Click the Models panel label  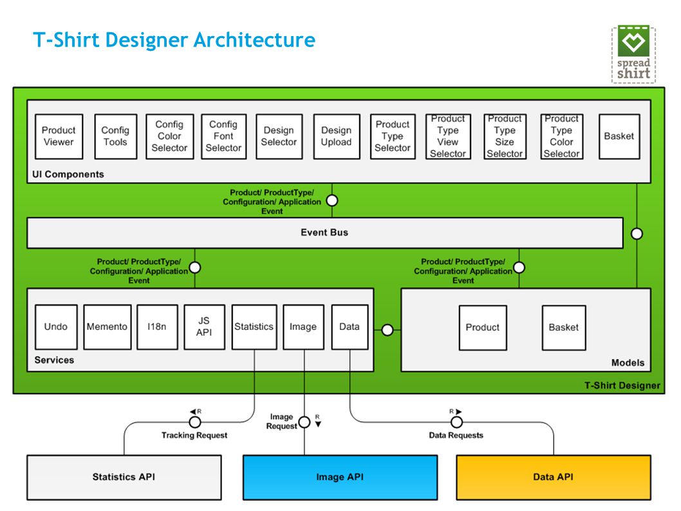pyautogui.click(x=628, y=363)
